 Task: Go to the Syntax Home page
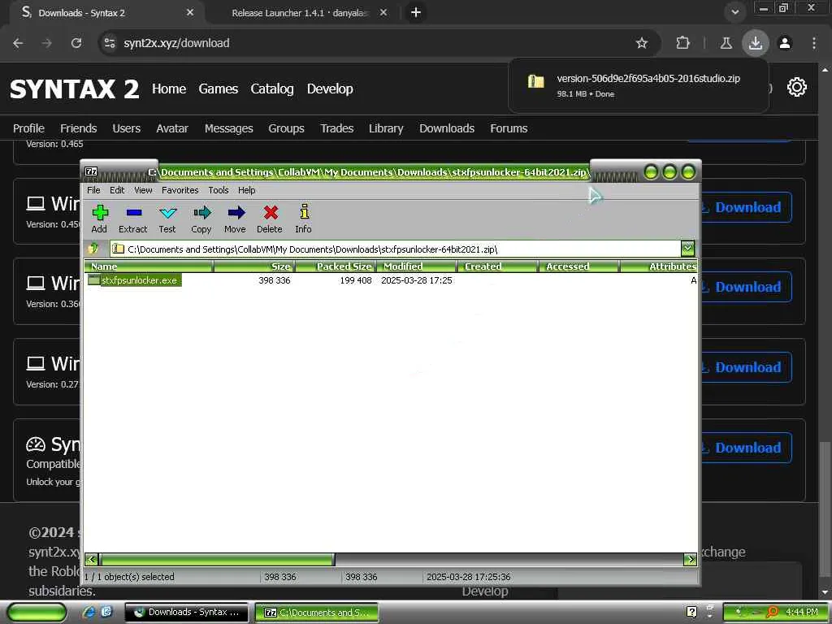(x=169, y=89)
